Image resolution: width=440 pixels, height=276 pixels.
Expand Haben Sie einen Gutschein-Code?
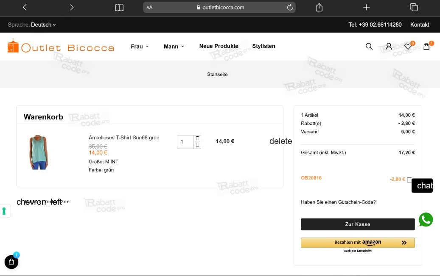pos(338,202)
